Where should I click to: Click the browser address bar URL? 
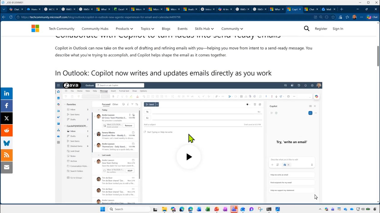click(101, 17)
